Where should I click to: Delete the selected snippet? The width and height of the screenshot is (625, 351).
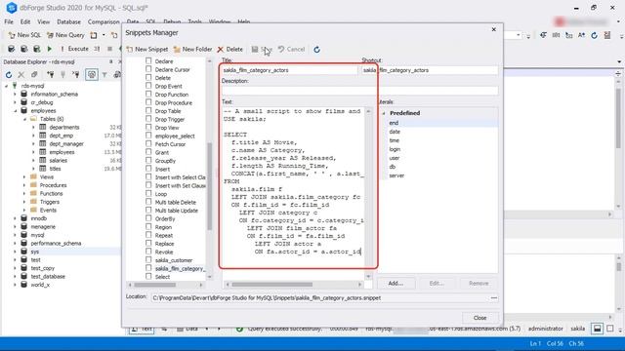[230, 50]
